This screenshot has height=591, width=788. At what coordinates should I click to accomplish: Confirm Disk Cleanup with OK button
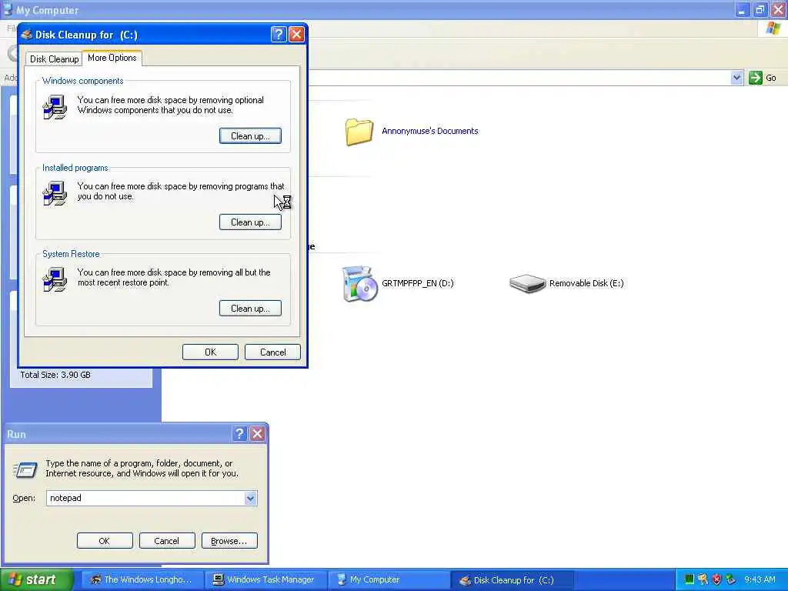click(x=210, y=352)
